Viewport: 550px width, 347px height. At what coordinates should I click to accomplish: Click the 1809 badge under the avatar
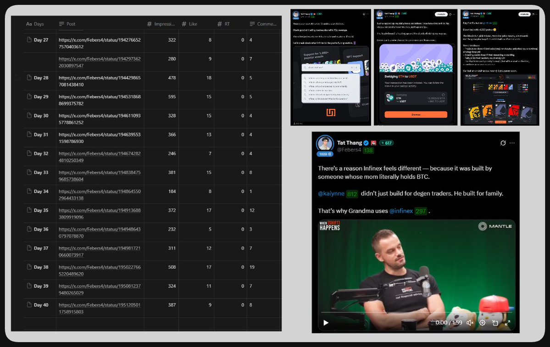(x=324, y=154)
